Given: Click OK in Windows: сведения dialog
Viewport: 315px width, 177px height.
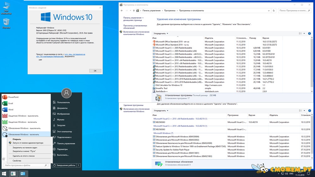Looking at the screenshot, I should click(95, 71).
